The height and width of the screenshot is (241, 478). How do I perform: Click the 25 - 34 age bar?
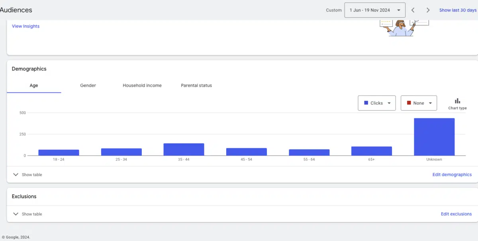coord(121,152)
